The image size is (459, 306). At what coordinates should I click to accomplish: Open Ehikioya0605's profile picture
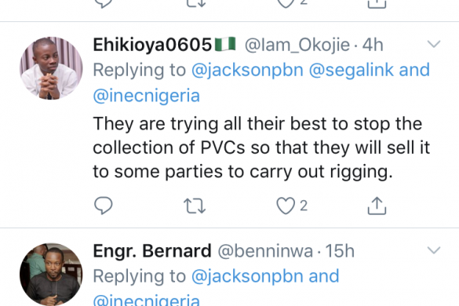[x=51, y=68]
